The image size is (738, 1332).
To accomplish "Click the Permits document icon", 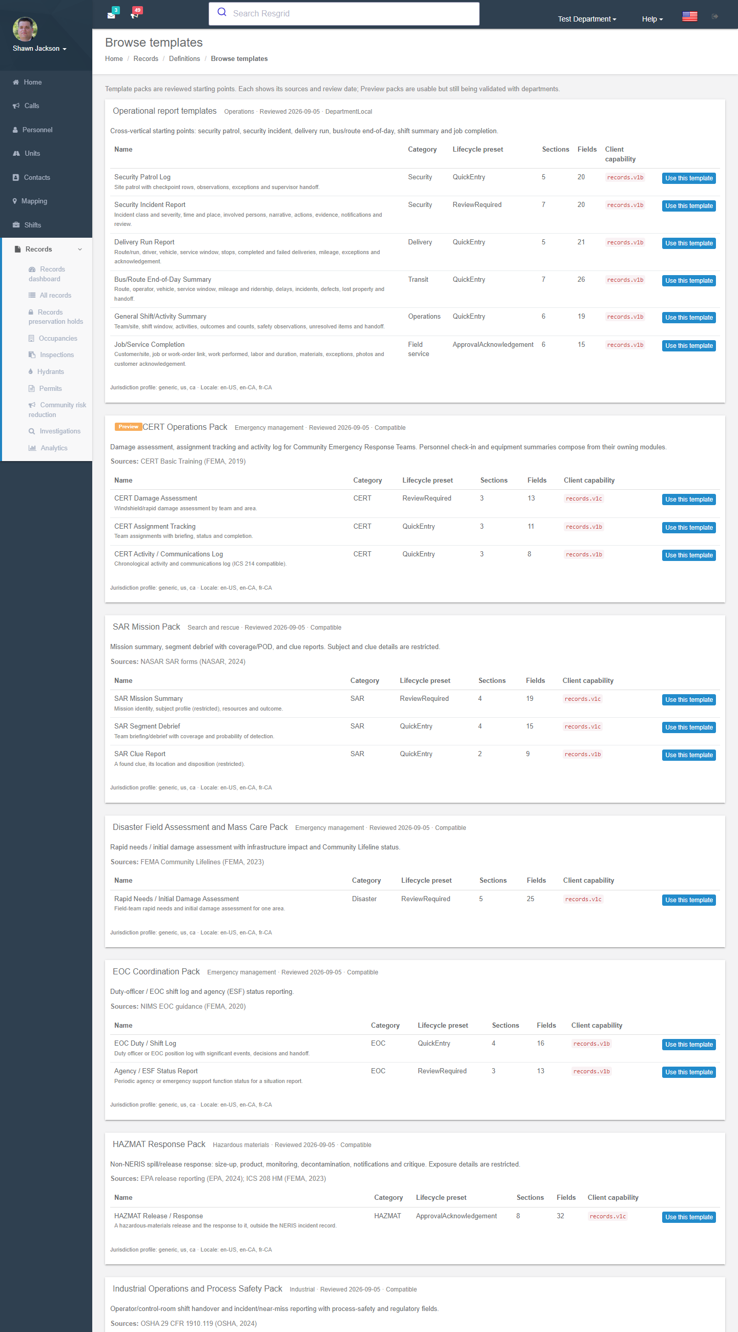I will (x=32, y=388).
